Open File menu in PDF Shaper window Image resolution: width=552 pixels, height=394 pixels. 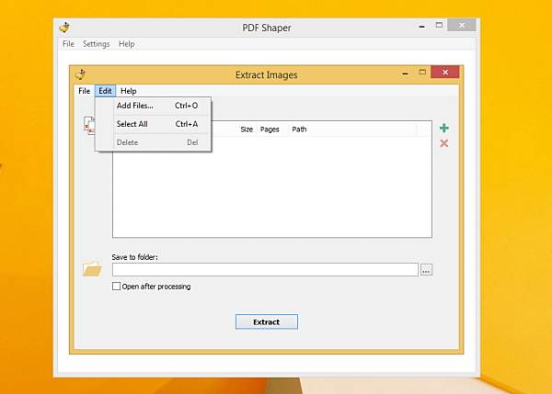pyautogui.click(x=68, y=44)
